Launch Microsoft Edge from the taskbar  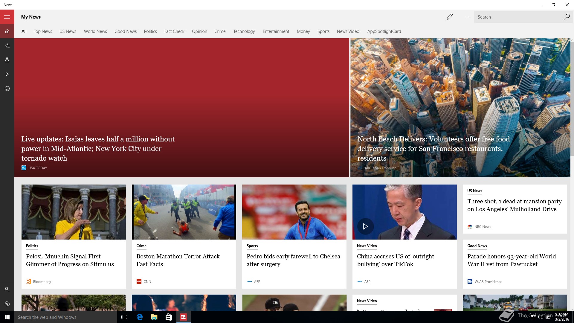coord(139,317)
